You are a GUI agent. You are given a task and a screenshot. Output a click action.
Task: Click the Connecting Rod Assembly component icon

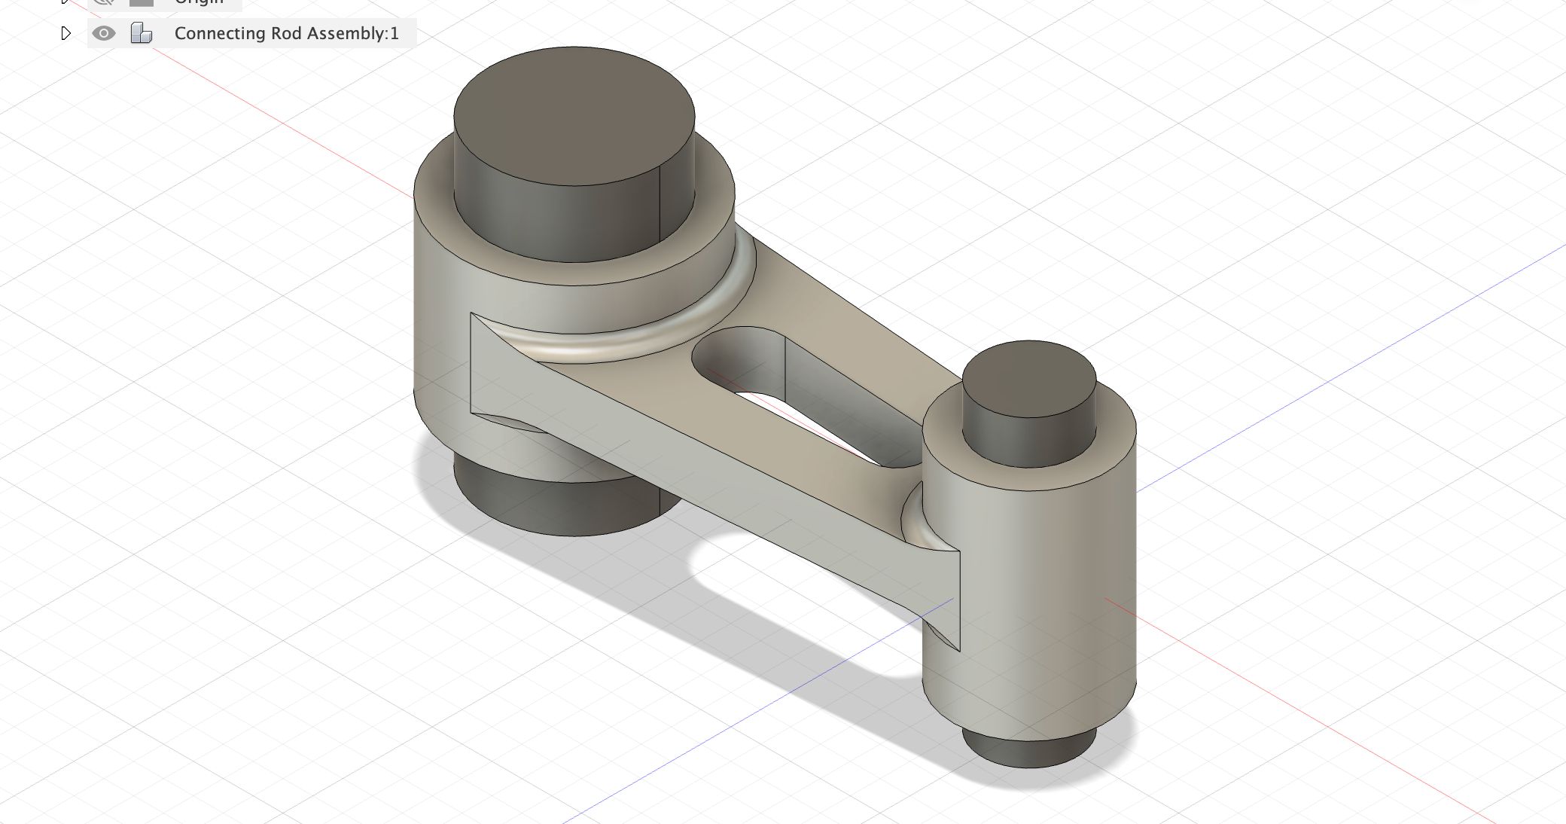click(142, 33)
